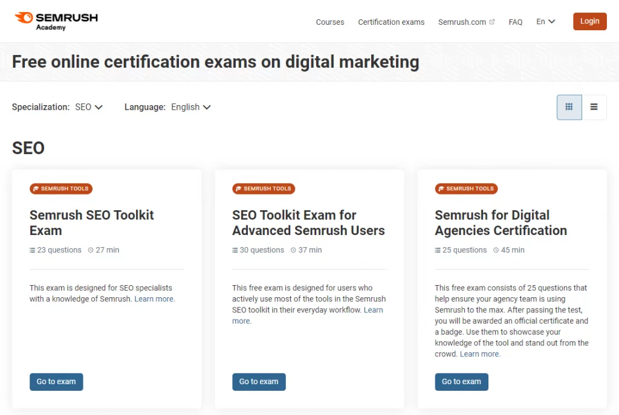Open Certification exams in navigation
The height and width of the screenshot is (415, 619).
pos(391,22)
